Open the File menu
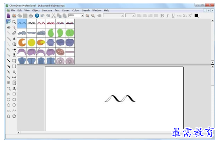 [x=13, y=10]
